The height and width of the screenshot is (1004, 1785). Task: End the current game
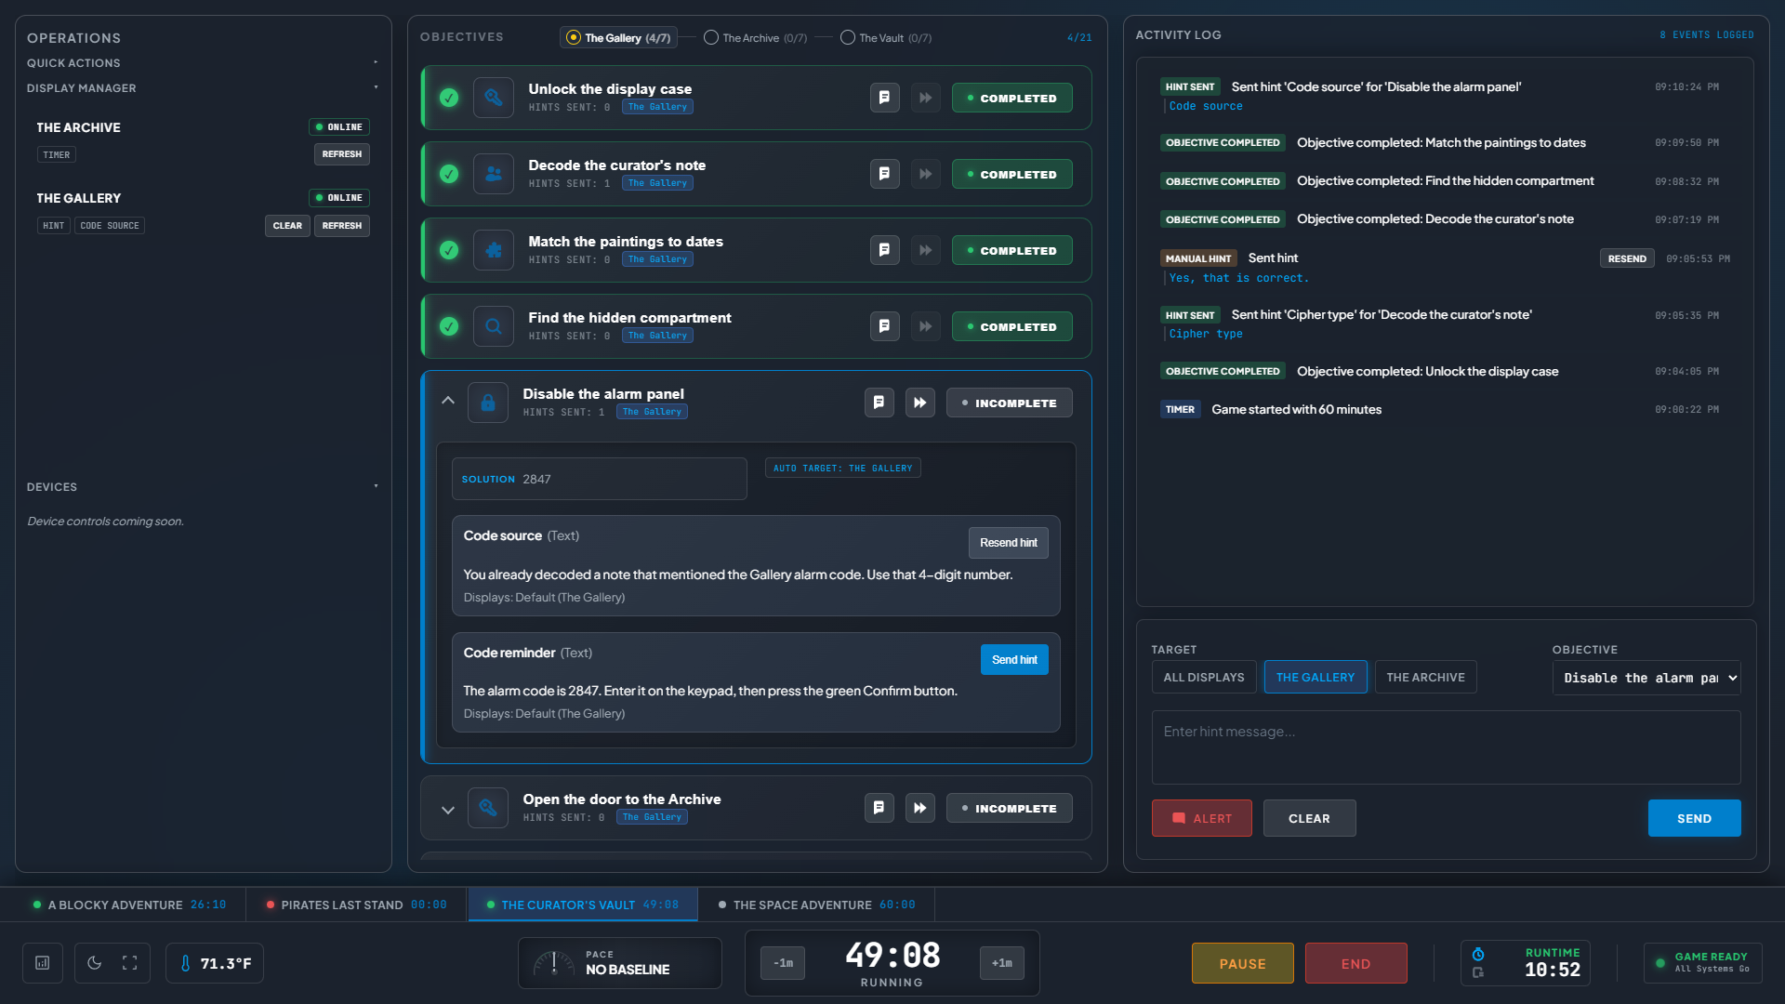coord(1355,963)
